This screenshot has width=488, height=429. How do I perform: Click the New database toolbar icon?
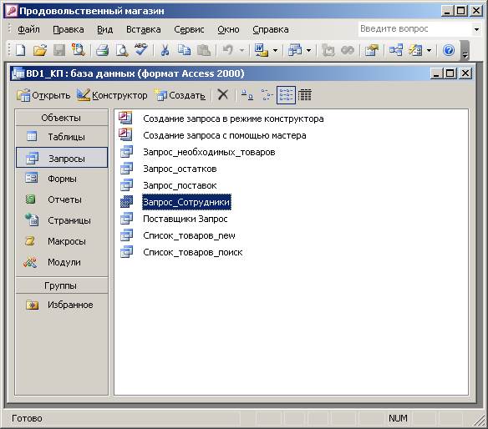[21, 50]
